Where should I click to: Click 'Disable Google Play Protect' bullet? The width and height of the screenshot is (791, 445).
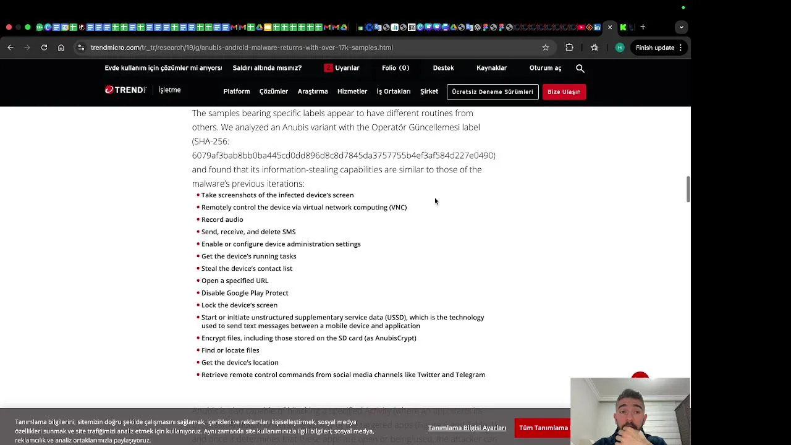click(x=245, y=293)
